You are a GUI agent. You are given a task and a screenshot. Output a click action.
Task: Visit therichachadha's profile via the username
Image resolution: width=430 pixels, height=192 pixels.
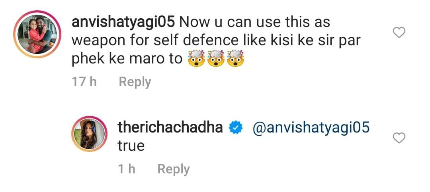(x=170, y=128)
